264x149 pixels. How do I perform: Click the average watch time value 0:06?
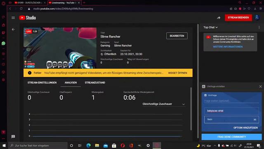[x=129, y=98]
